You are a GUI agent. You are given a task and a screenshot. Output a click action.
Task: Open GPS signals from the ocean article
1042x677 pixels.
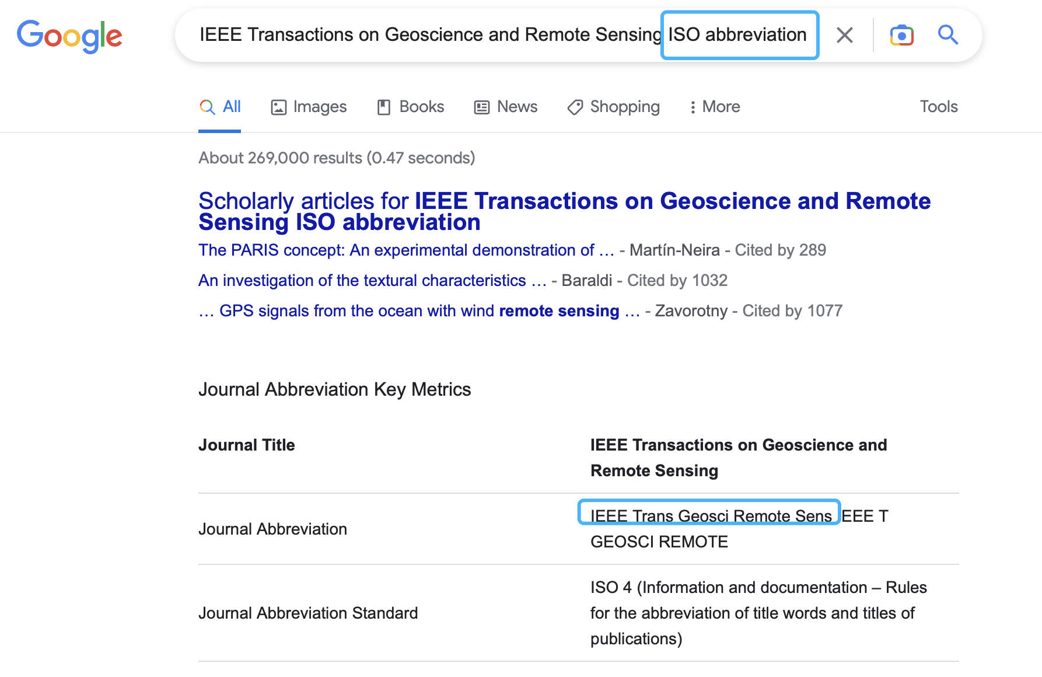419,310
